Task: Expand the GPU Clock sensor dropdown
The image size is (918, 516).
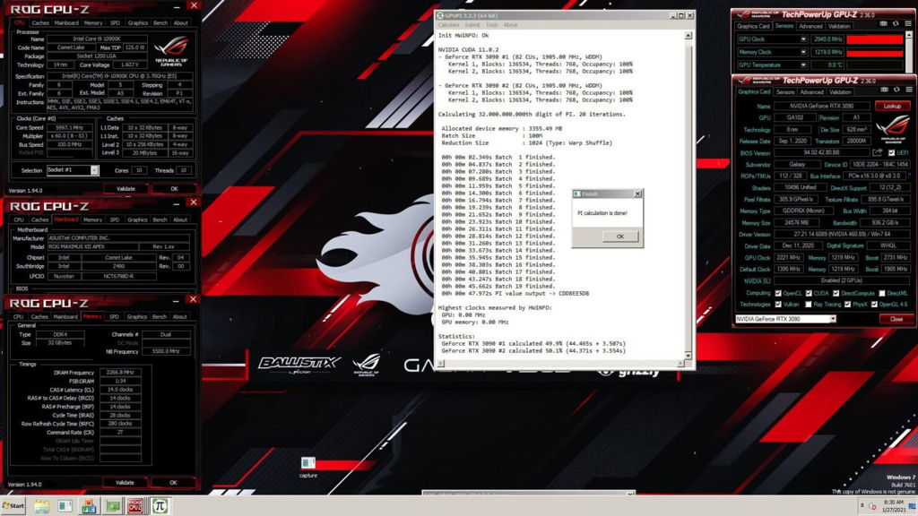Action: pos(803,39)
